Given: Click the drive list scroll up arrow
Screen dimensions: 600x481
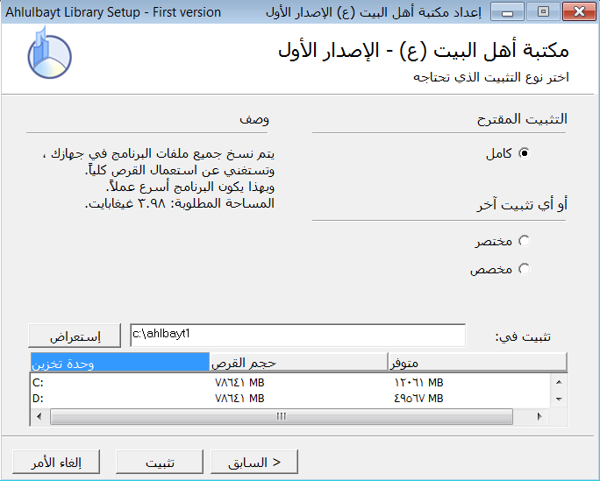Looking at the screenshot, I should [x=559, y=382].
